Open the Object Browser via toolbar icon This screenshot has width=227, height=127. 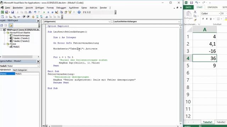click(x=70, y=12)
